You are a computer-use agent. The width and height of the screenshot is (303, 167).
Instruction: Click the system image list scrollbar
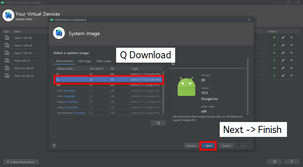click(x=163, y=92)
